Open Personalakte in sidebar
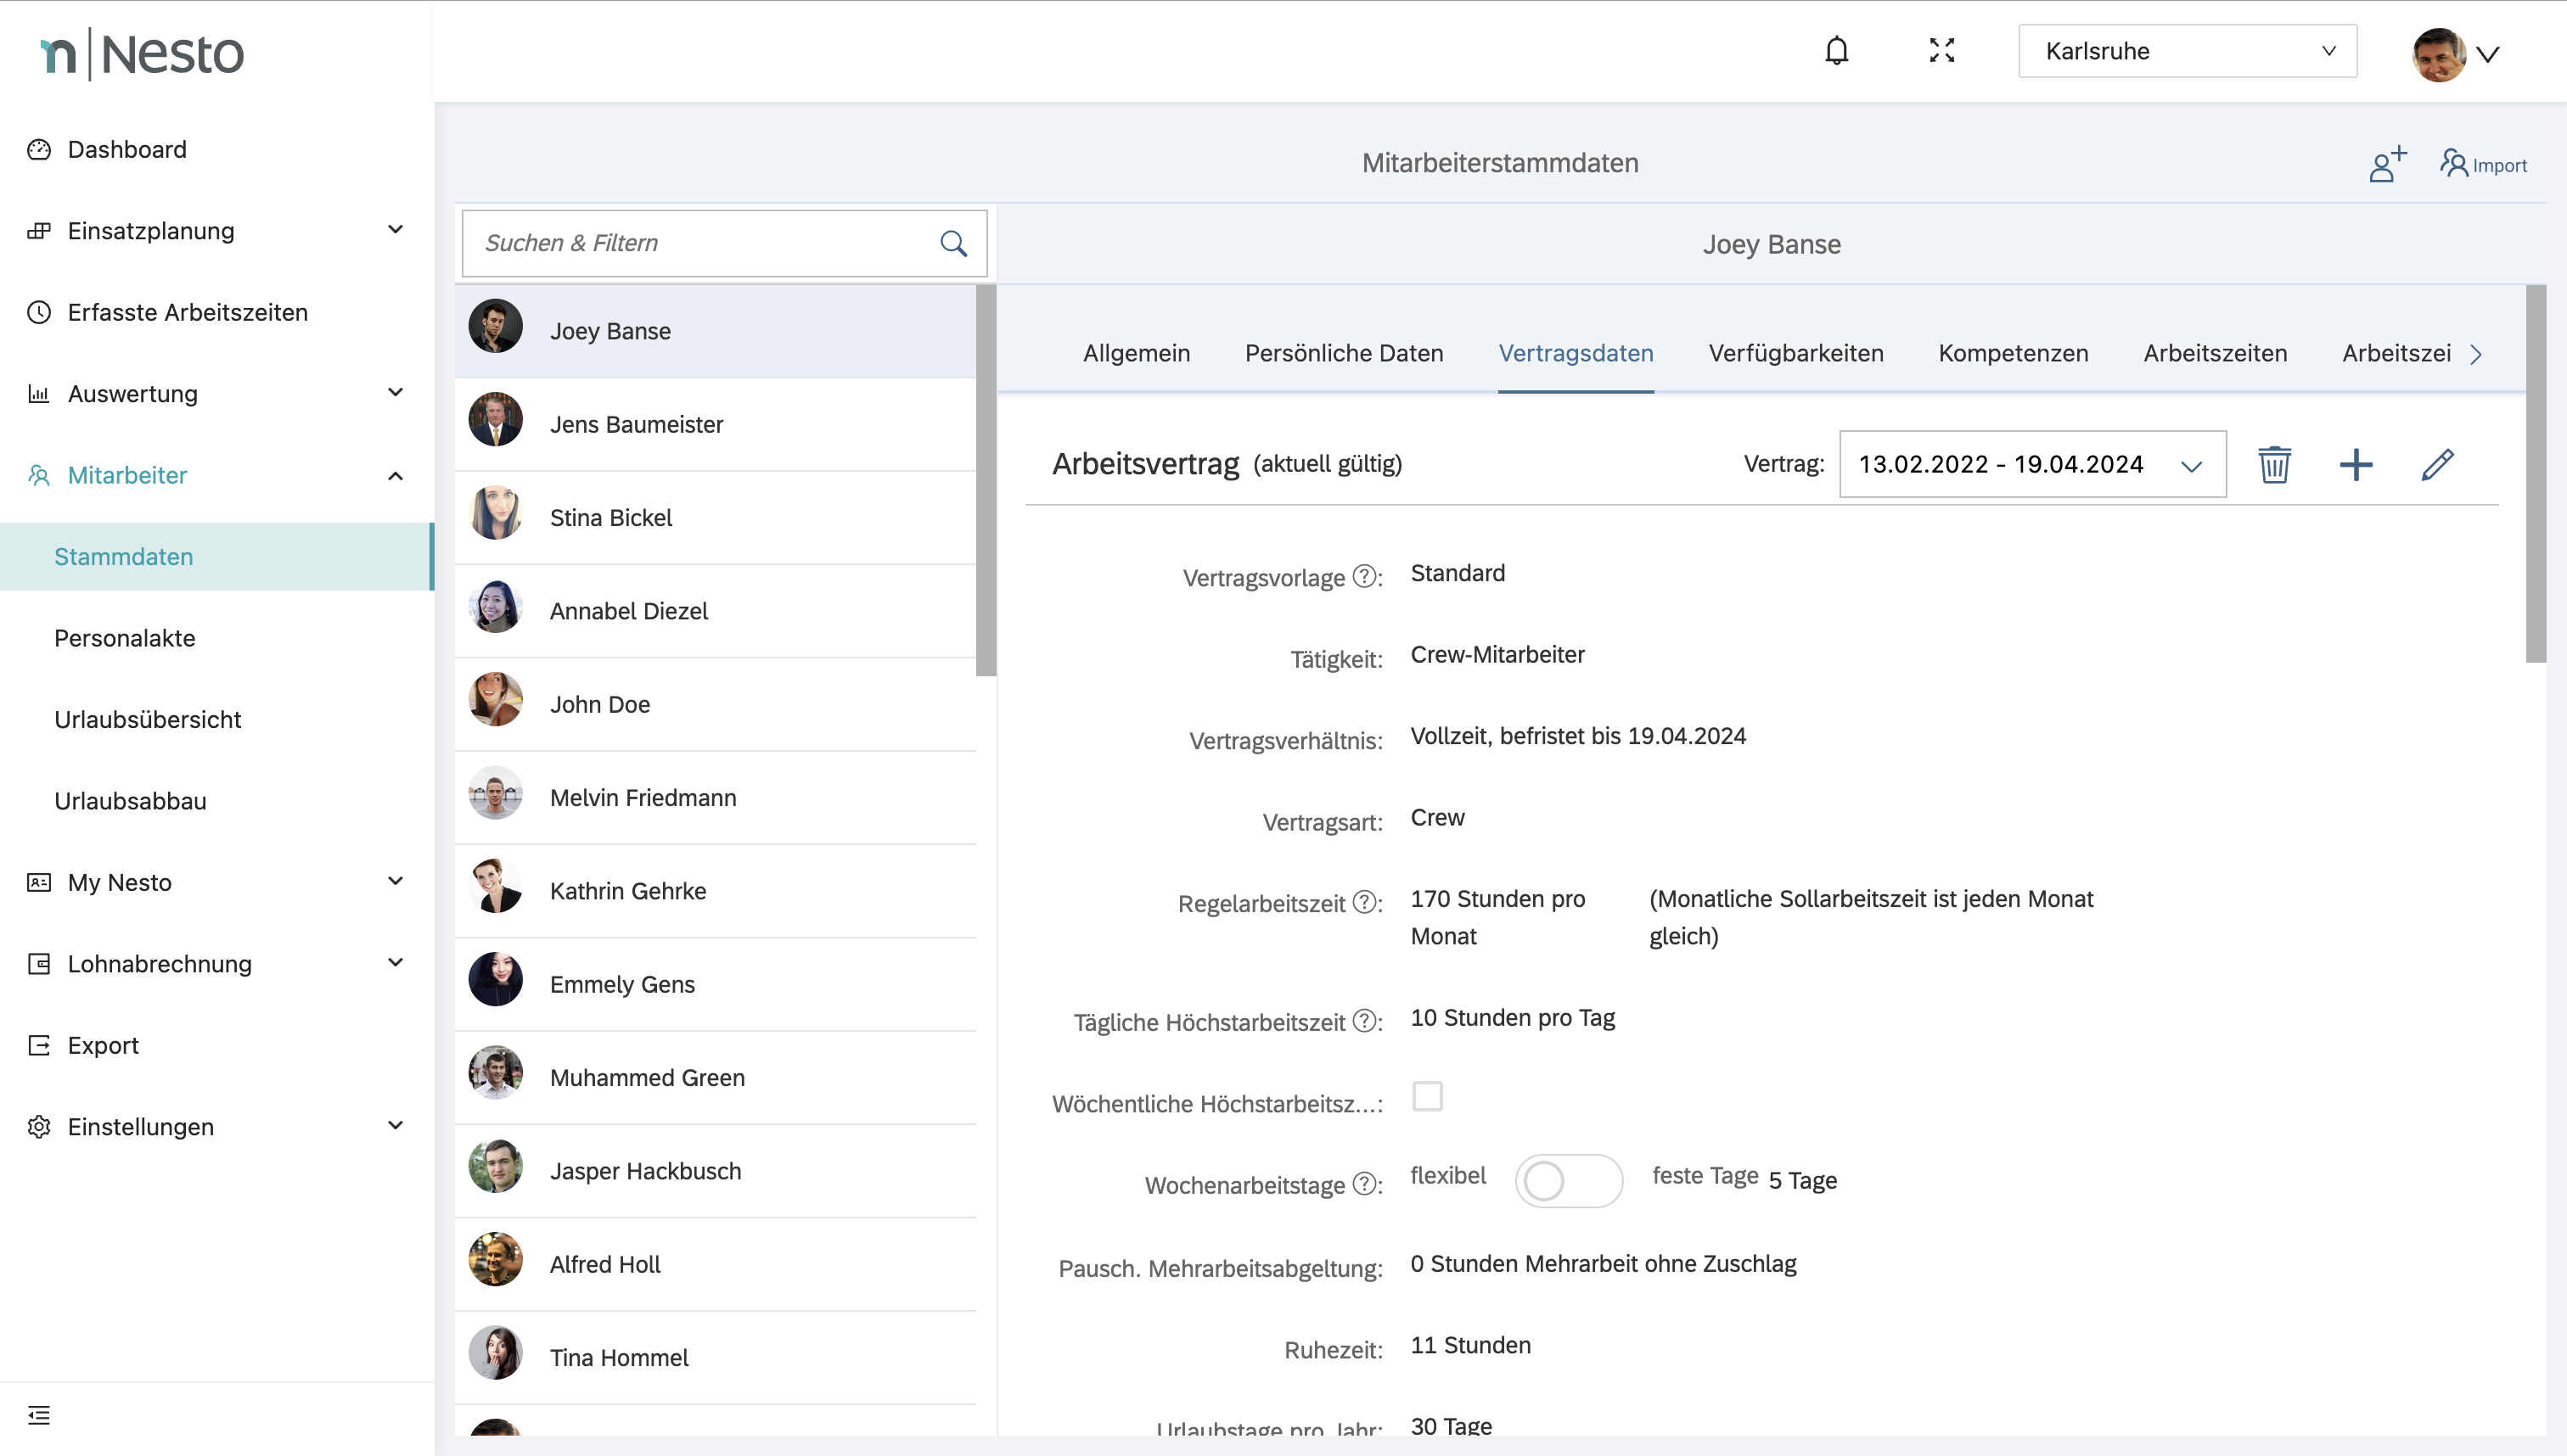This screenshot has width=2567, height=1456. [125, 638]
